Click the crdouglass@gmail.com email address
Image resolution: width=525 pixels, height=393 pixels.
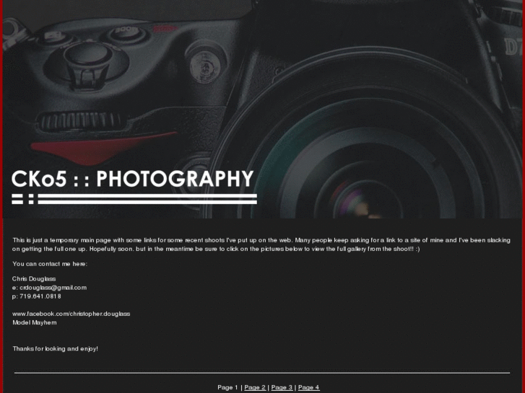(53, 288)
